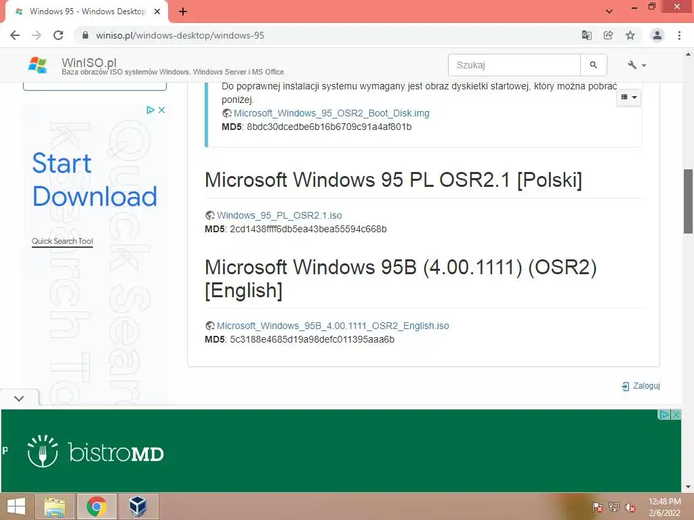The width and height of the screenshot is (694, 520).
Task: Select the Windows 95 - Windows Desktop tab
Action: pos(87,12)
